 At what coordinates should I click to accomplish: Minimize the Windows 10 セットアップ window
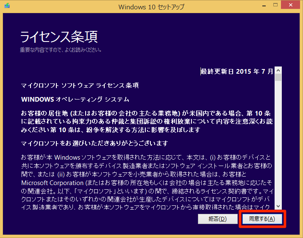click(264, 6)
